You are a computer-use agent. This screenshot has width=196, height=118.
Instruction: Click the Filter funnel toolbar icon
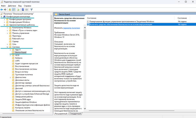[x=31, y=10]
